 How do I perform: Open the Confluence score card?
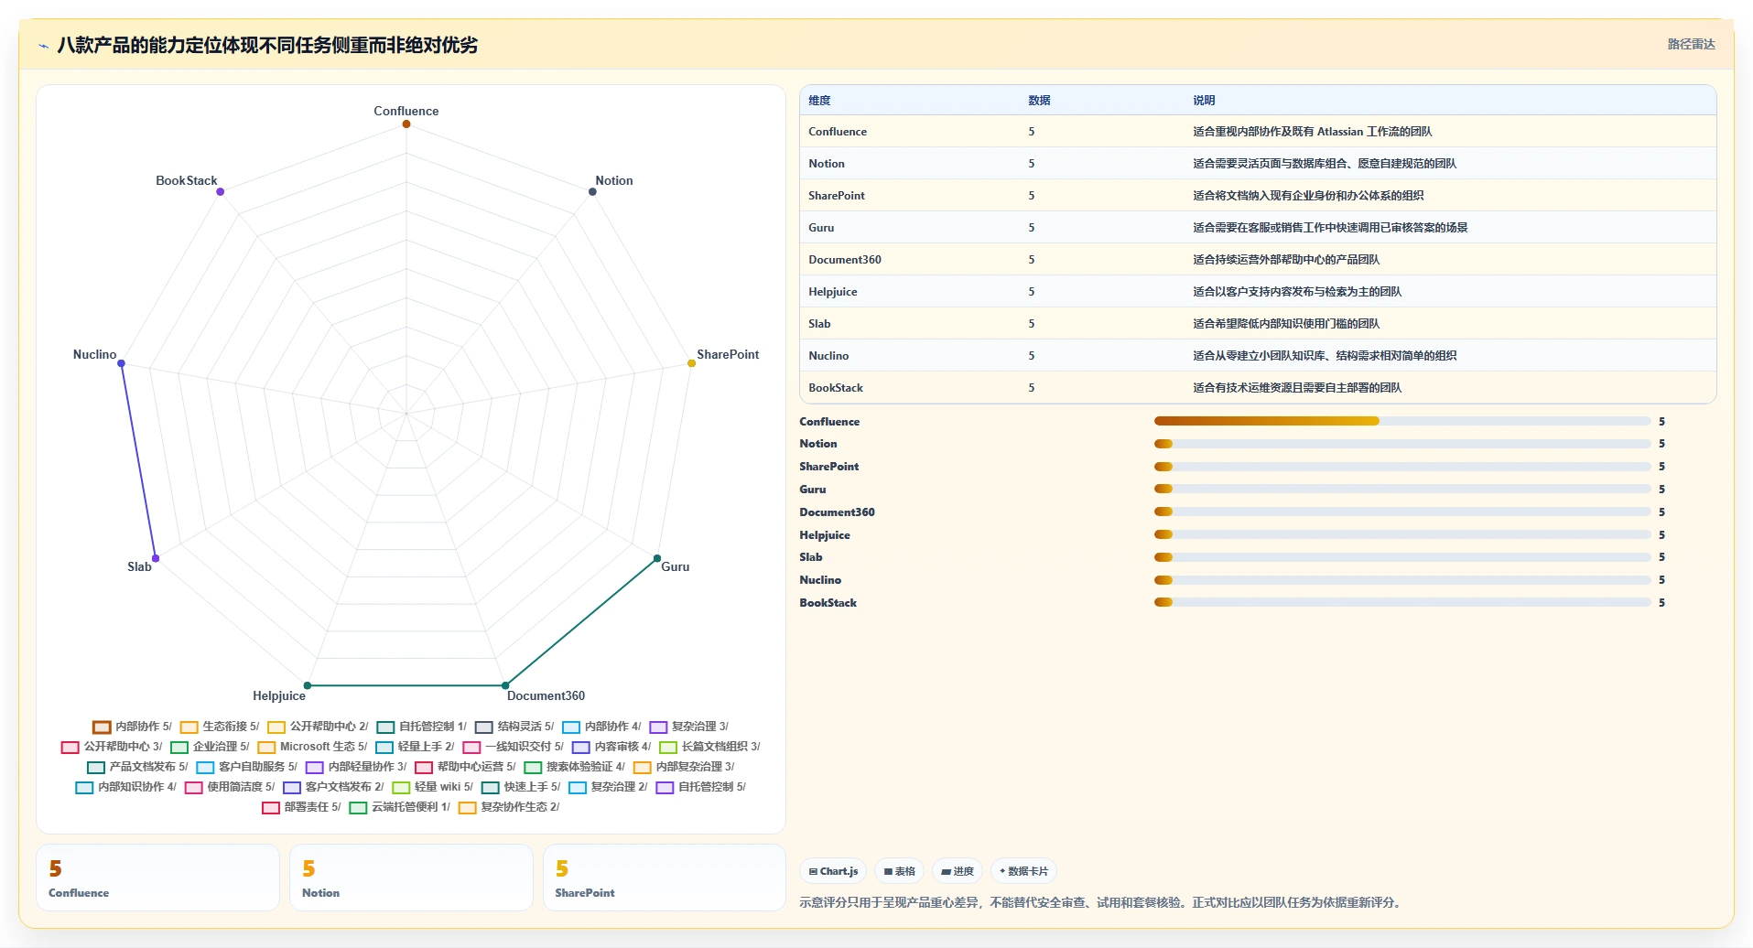click(x=157, y=878)
